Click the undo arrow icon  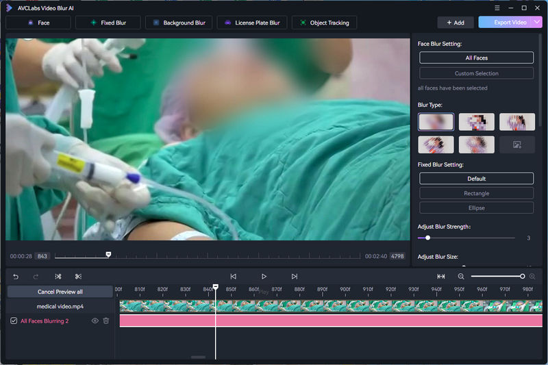[16, 276]
